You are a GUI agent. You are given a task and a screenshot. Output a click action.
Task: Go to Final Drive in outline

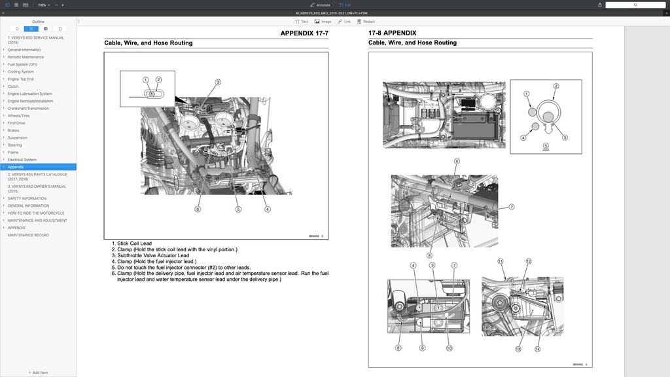coord(16,123)
